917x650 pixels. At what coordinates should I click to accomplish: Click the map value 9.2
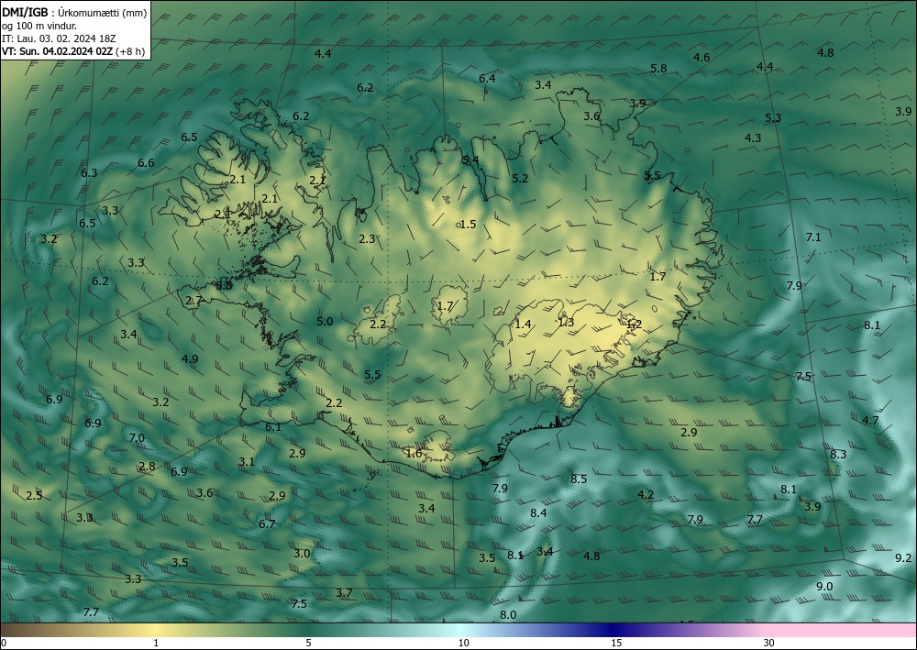(903, 558)
